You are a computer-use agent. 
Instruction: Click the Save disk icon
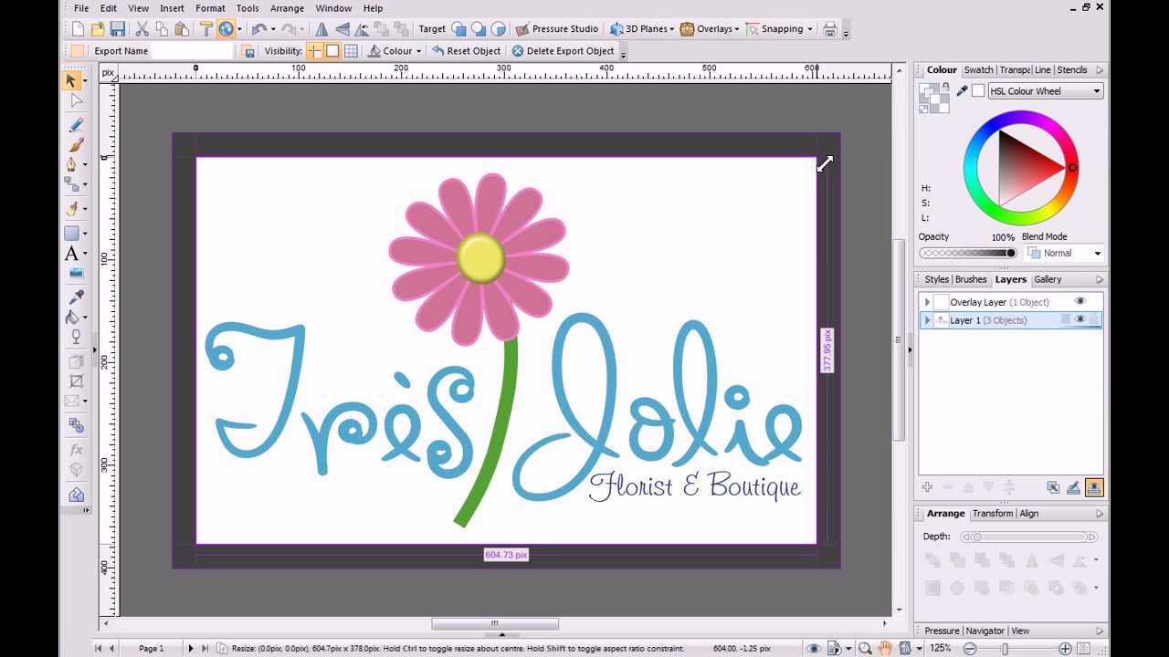(x=118, y=29)
